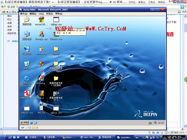Open the VM Start button
The height and width of the screenshot is (140, 187).
(x=24, y=123)
